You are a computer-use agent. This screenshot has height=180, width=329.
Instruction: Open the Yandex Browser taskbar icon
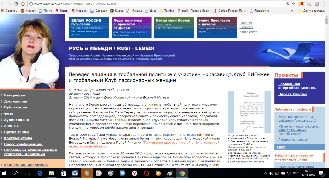tap(134, 173)
